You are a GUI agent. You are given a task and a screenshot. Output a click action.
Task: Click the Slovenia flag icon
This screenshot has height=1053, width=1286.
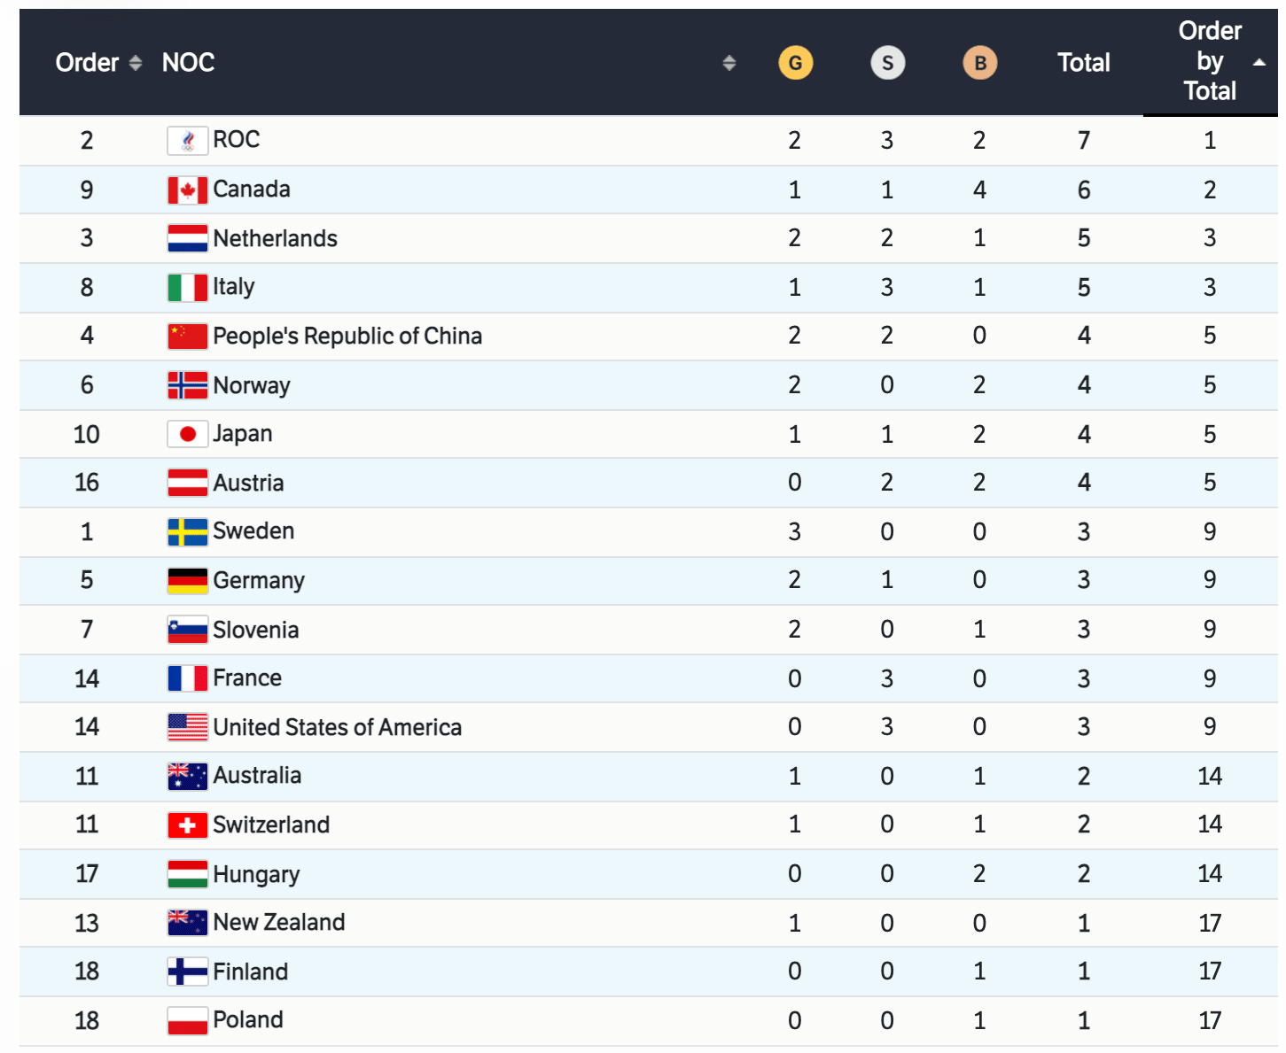(187, 630)
